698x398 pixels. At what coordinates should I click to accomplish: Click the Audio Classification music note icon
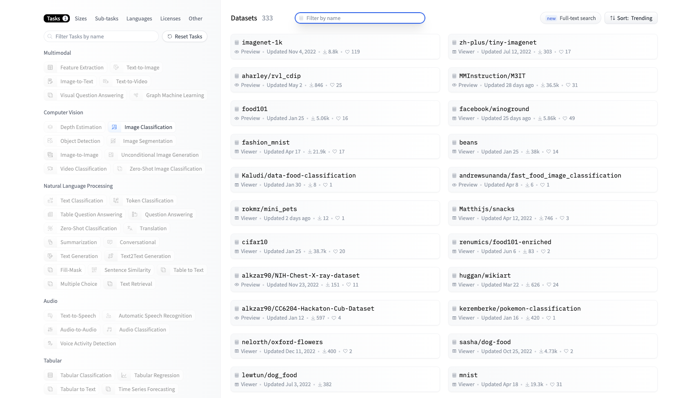[109, 330]
